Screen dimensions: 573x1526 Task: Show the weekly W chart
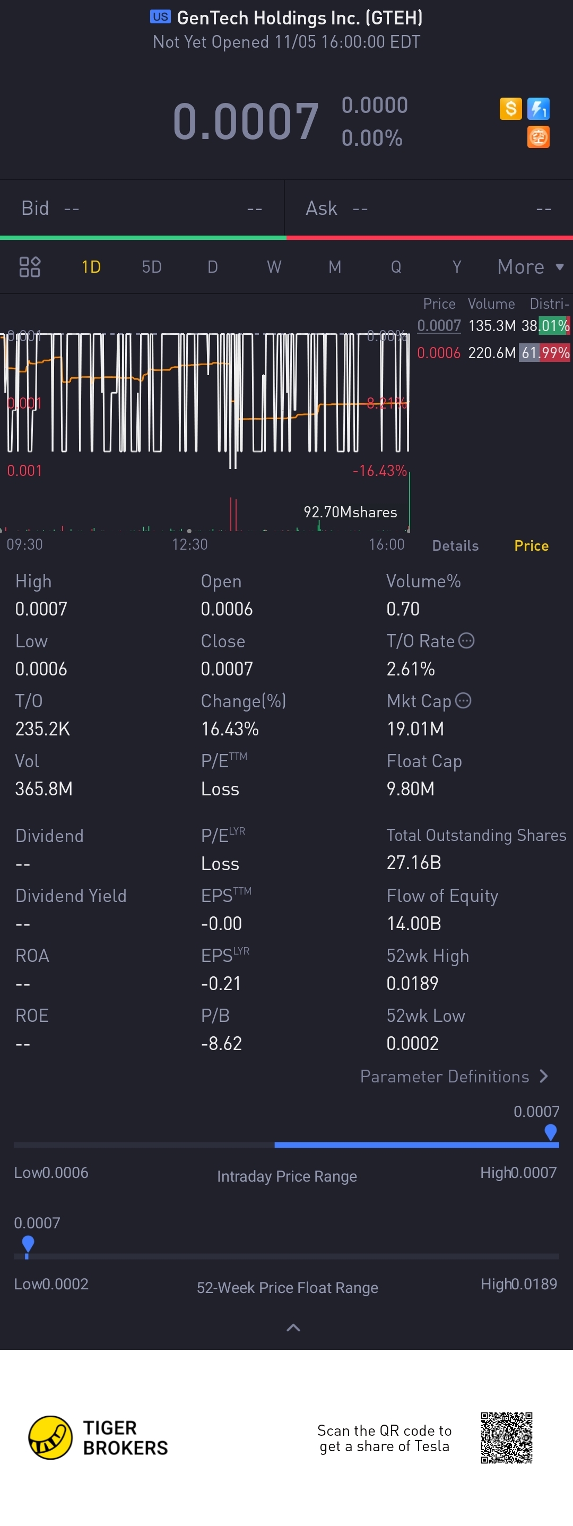(x=274, y=266)
